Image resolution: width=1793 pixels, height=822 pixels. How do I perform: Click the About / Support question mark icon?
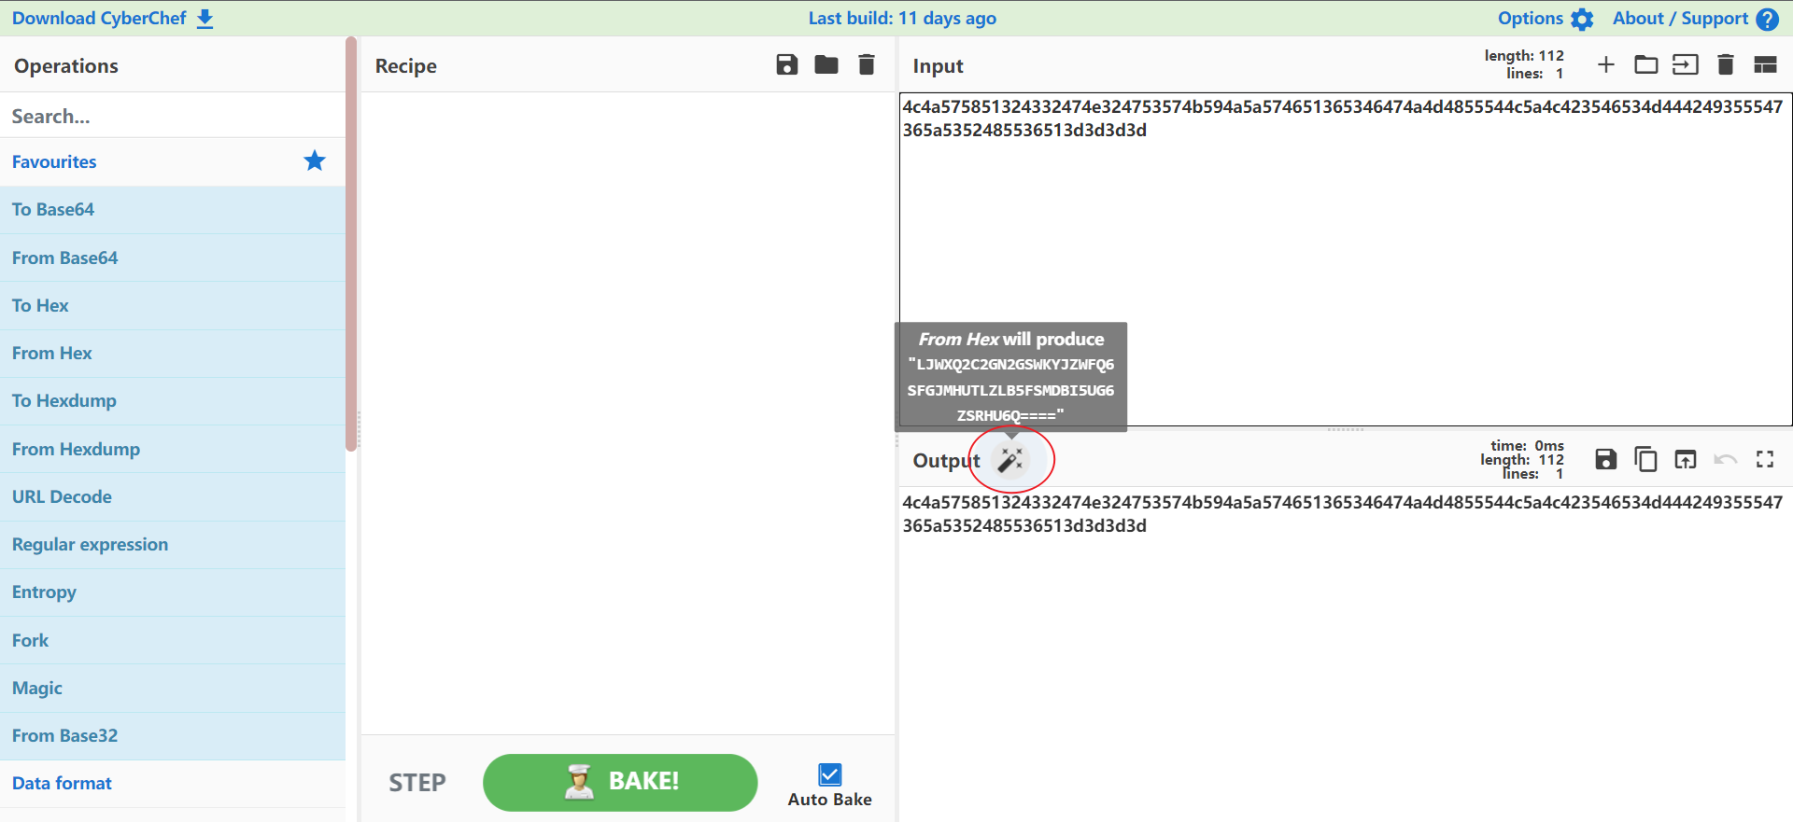coord(1768,19)
